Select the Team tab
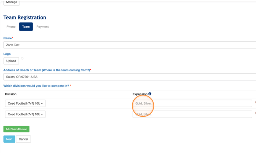The image size is (256, 153). pyautogui.click(x=26, y=27)
